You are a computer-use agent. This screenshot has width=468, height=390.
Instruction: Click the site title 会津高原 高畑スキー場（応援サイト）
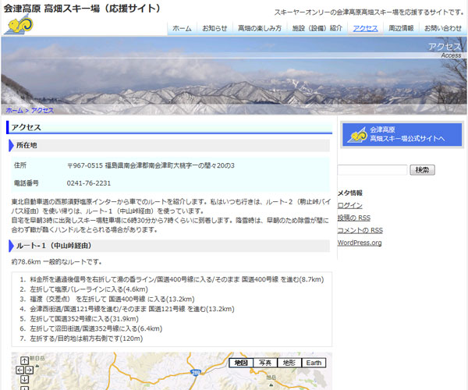pos(82,9)
